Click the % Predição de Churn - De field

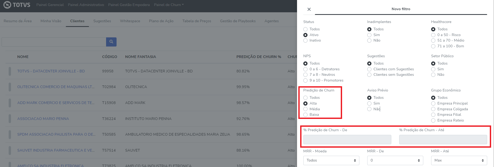(347, 140)
